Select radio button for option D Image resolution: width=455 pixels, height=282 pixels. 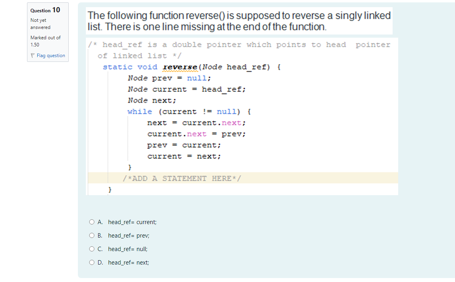click(x=91, y=262)
